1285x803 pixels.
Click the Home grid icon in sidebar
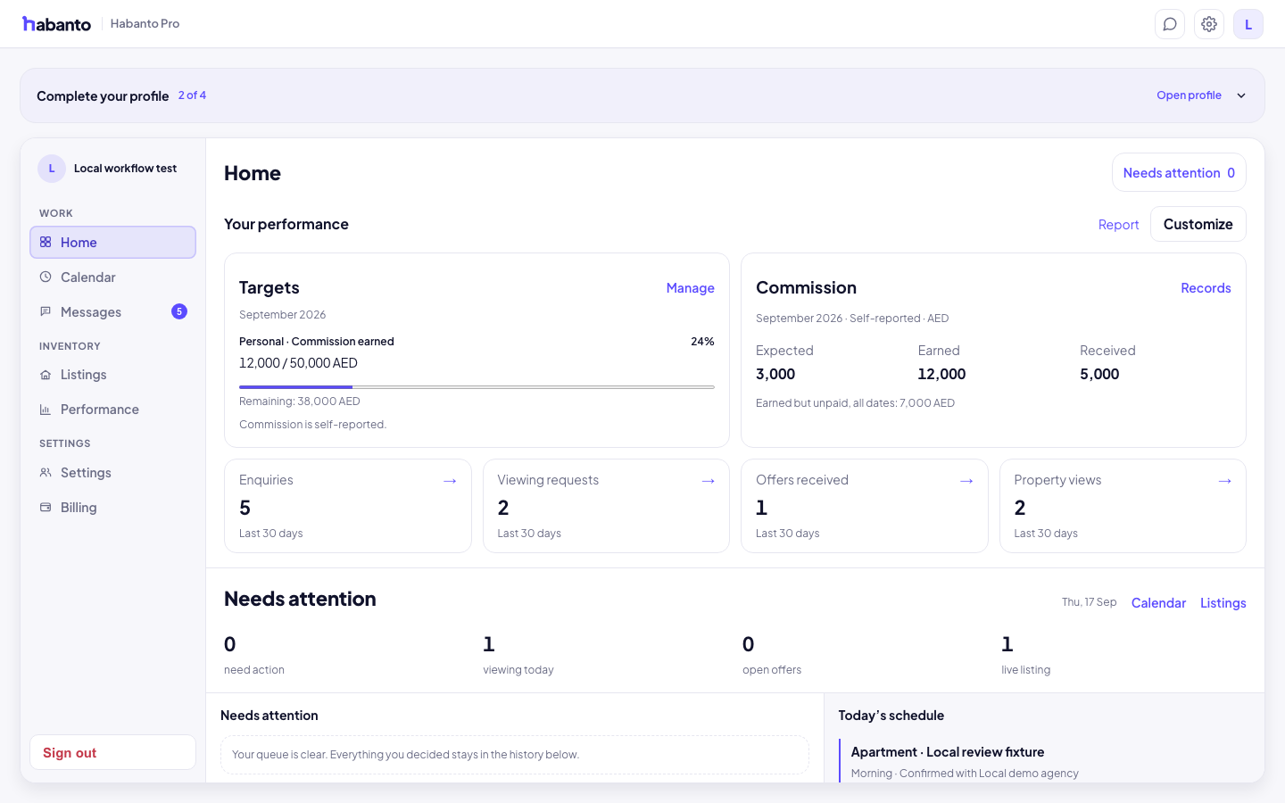click(46, 242)
